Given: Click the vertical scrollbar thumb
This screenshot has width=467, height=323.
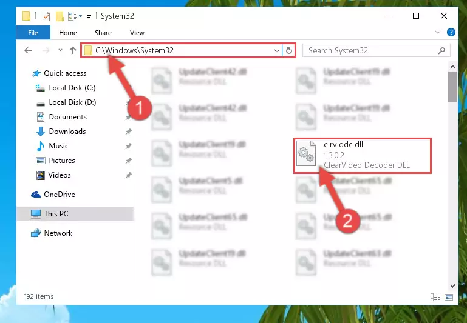Looking at the screenshot, I should tap(452, 87).
